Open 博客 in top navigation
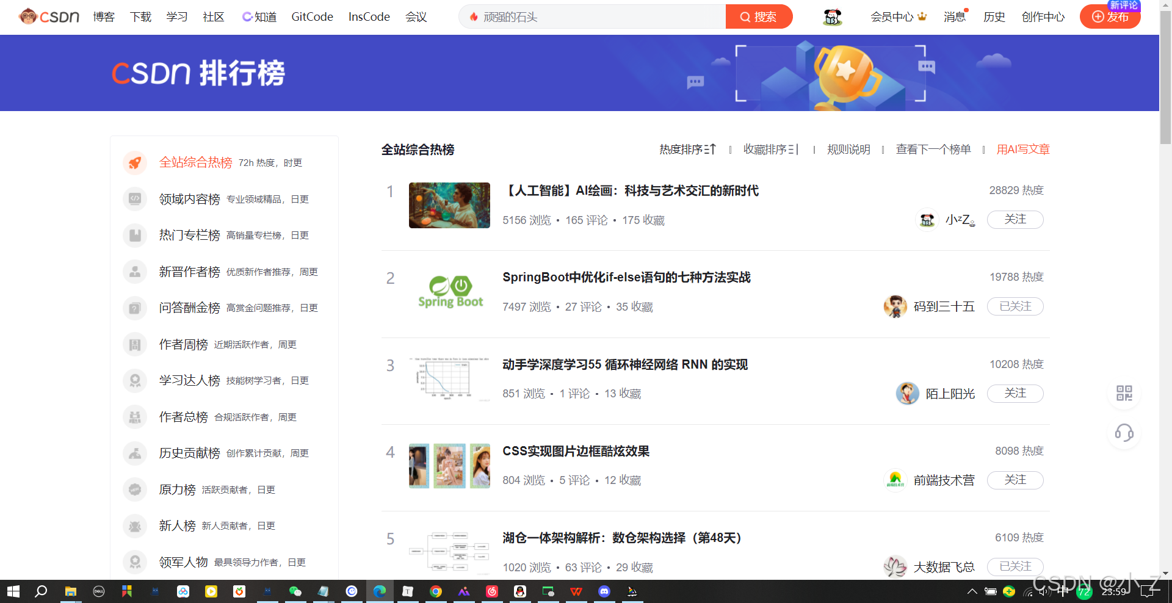Screen dimensions: 1172x603 104,17
